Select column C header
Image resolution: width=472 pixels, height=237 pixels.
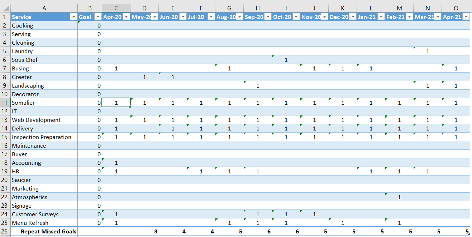click(116, 8)
